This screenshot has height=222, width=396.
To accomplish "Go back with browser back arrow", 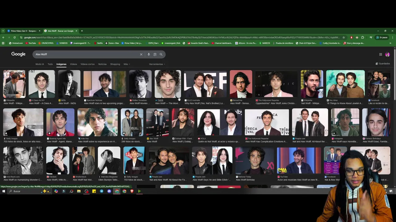I will (3, 37).
